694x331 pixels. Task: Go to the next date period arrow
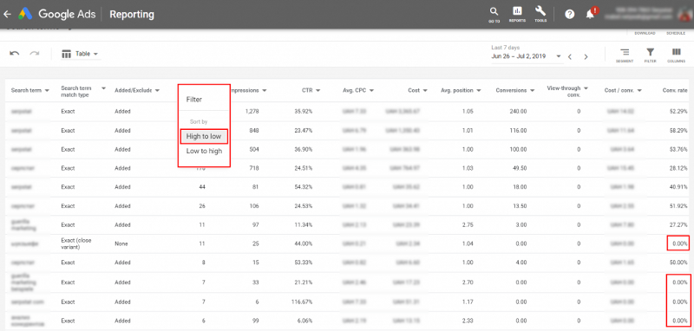[586, 56]
